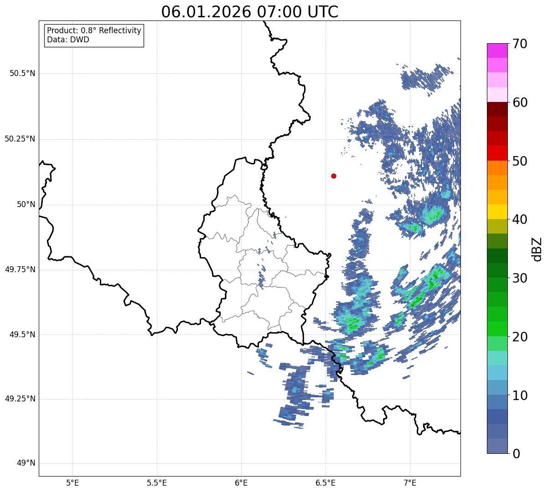This screenshot has width=548, height=492.
Task: Click the colorbar 30 tick label
Action: pyautogui.click(x=520, y=278)
